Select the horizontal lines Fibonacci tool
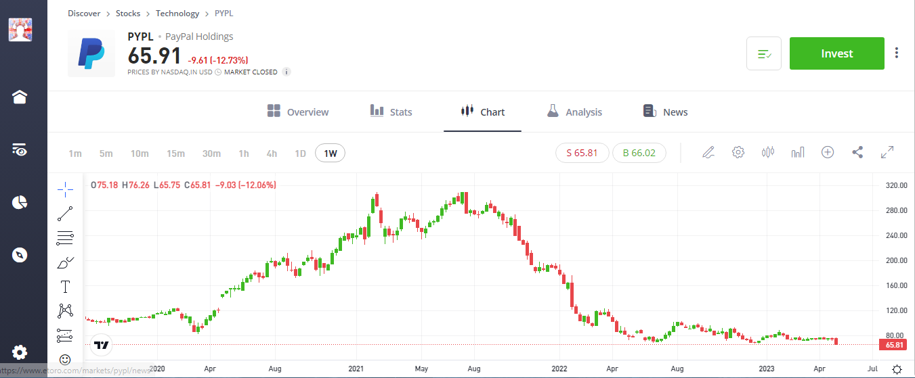915x378 pixels. 66,238
